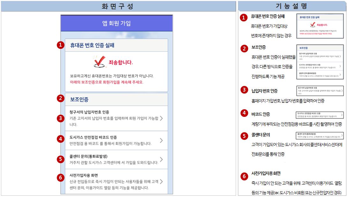The image size is (348, 197).
Task: Expand the 청구서의 납입자번호 인증 row chevron
Action: tap(161, 118)
